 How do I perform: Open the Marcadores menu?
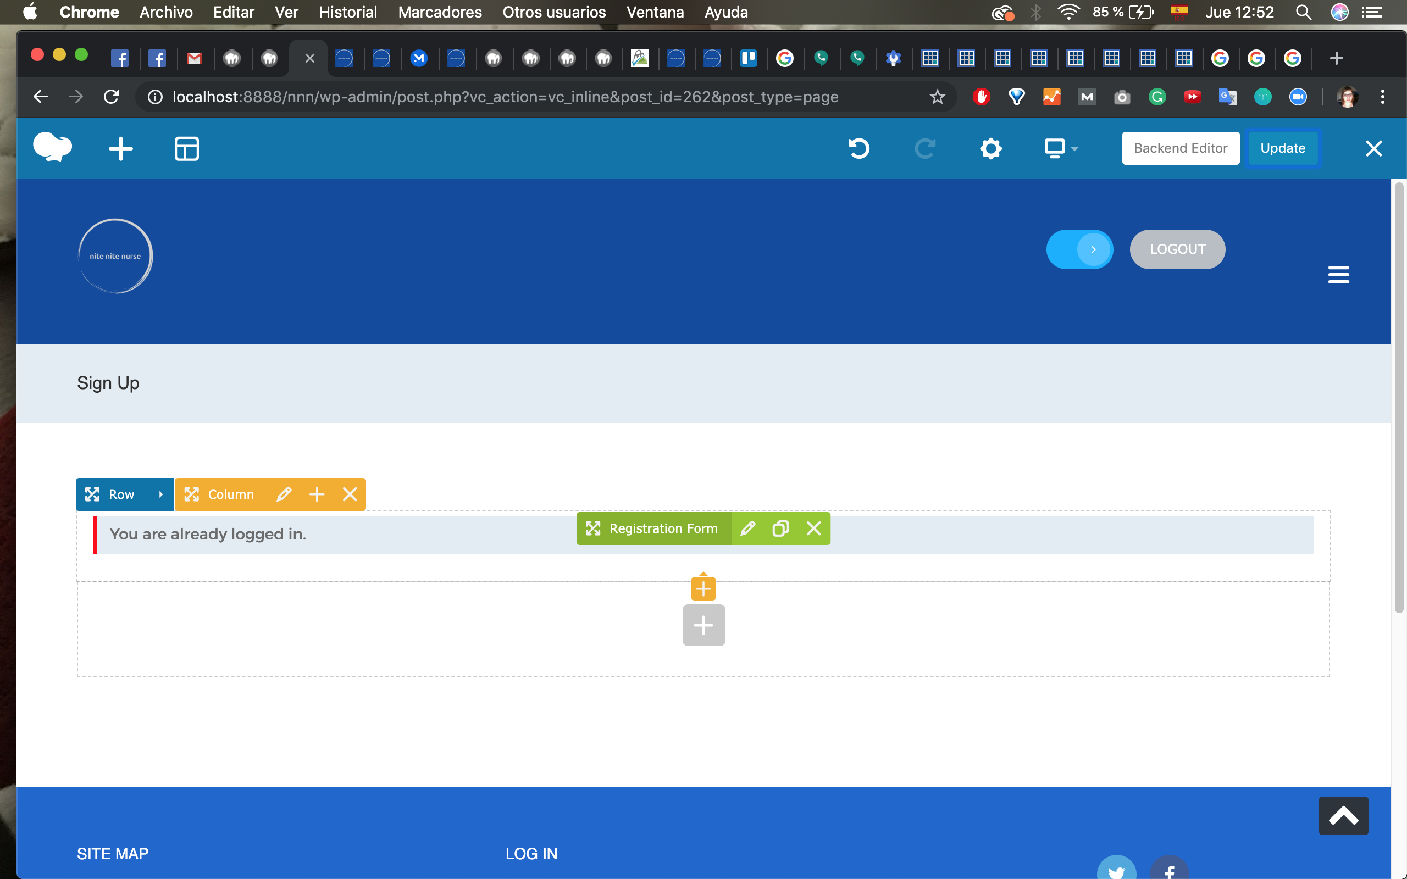(x=440, y=12)
